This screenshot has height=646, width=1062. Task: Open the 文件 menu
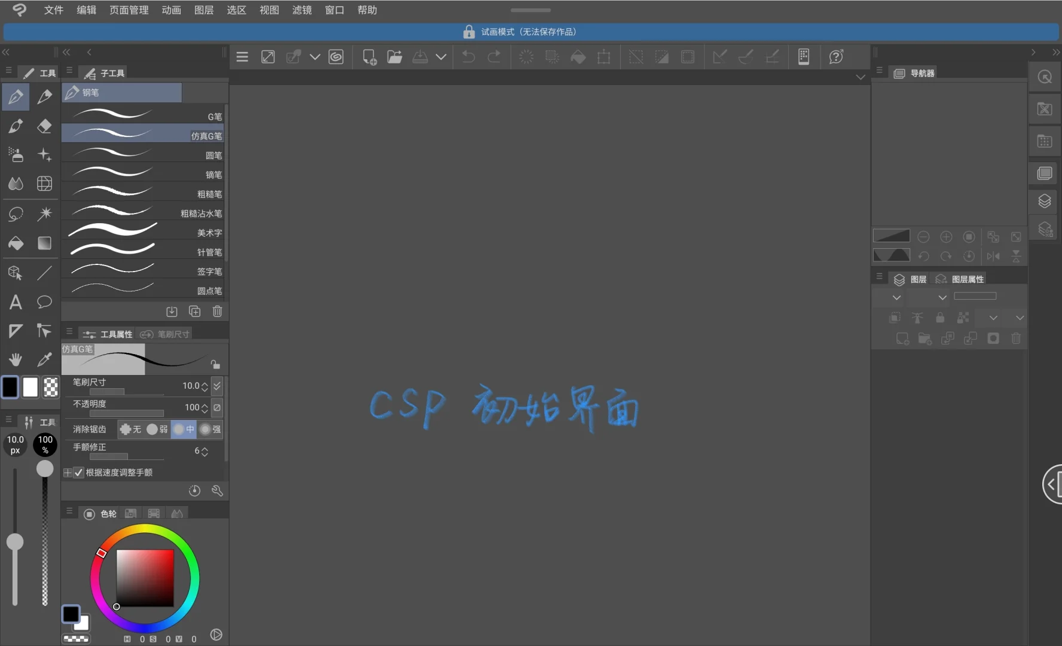coord(53,10)
